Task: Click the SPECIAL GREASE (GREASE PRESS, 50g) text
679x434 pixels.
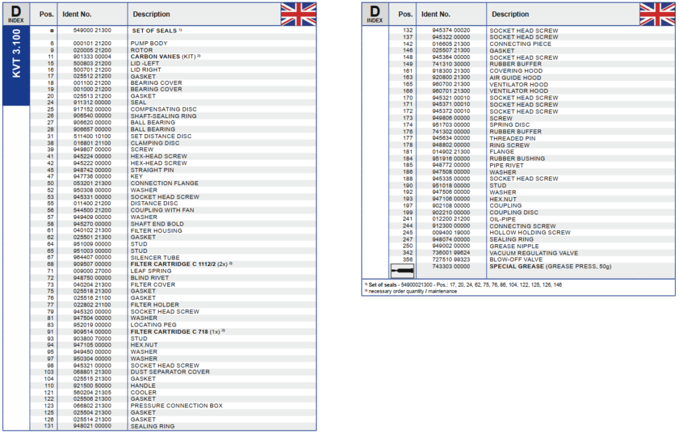Action: [x=550, y=266]
